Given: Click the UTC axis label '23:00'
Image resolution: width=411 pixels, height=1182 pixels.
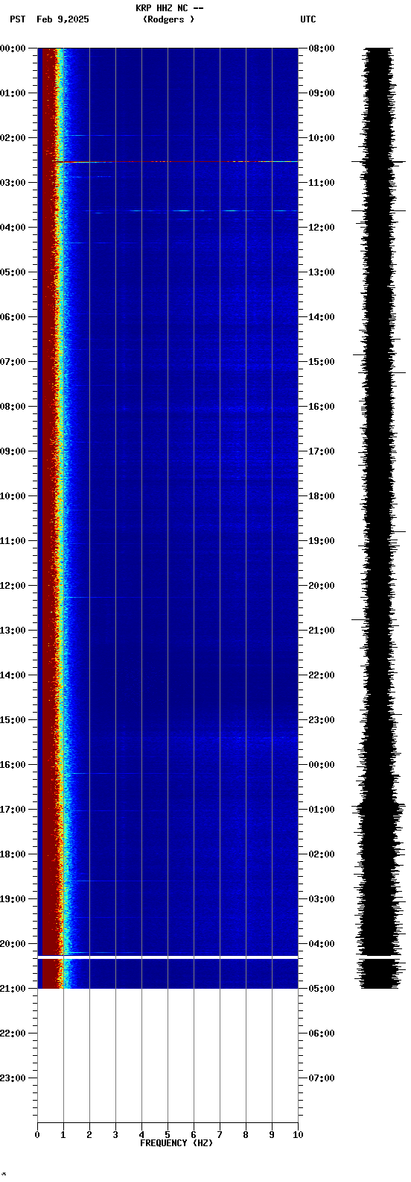Looking at the screenshot, I should coord(322,720).
